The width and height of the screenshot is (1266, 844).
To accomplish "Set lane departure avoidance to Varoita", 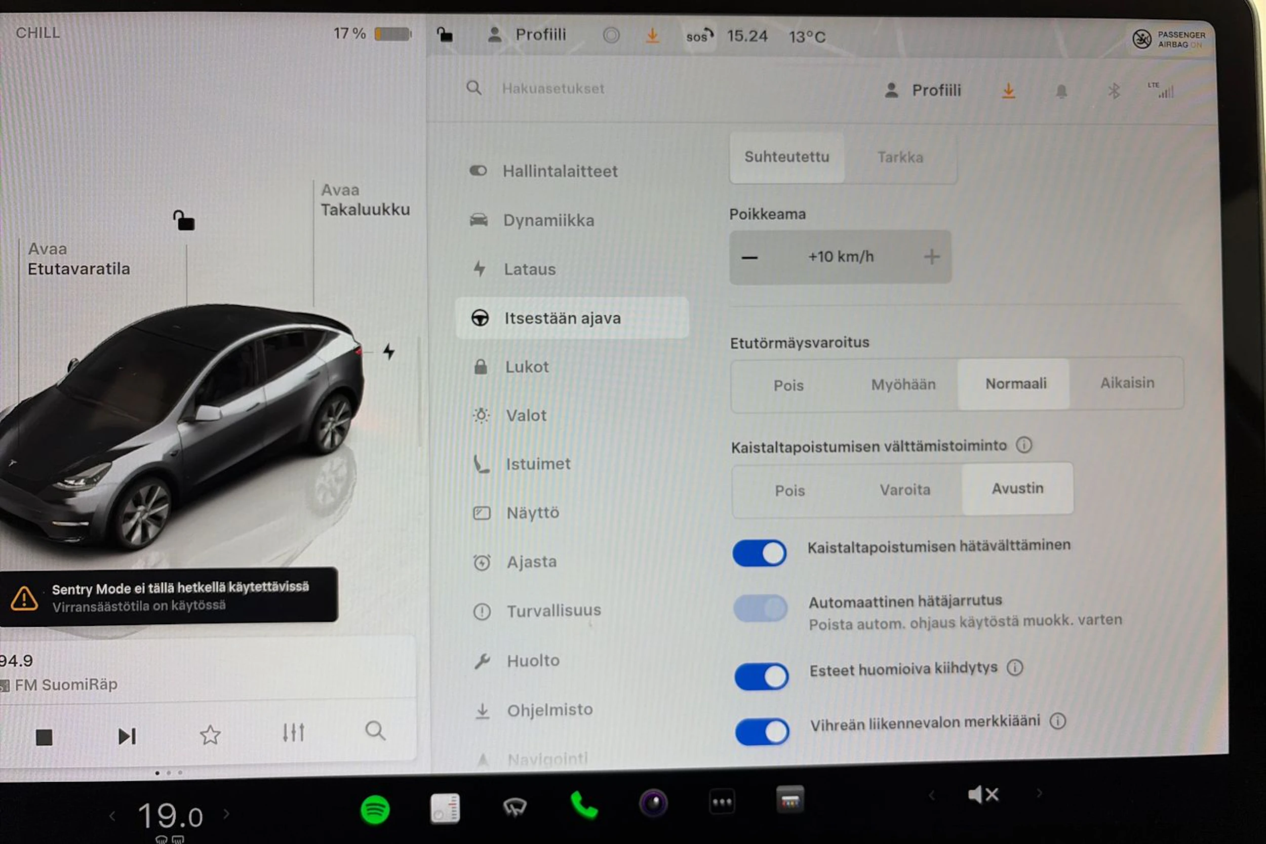I will [905, 489].
